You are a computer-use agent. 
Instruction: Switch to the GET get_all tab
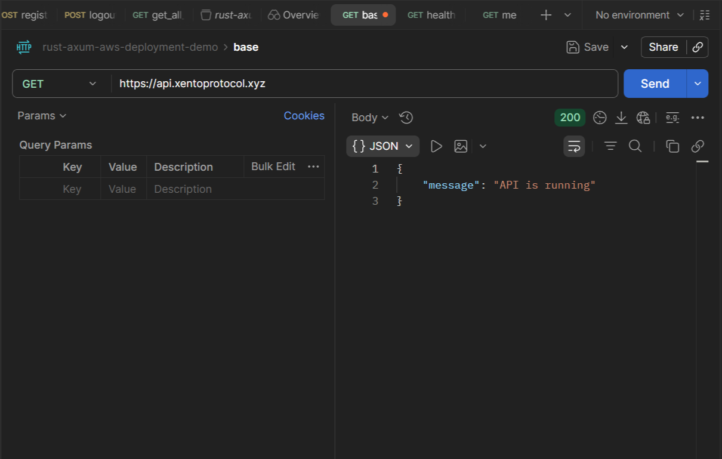(158, 15)
